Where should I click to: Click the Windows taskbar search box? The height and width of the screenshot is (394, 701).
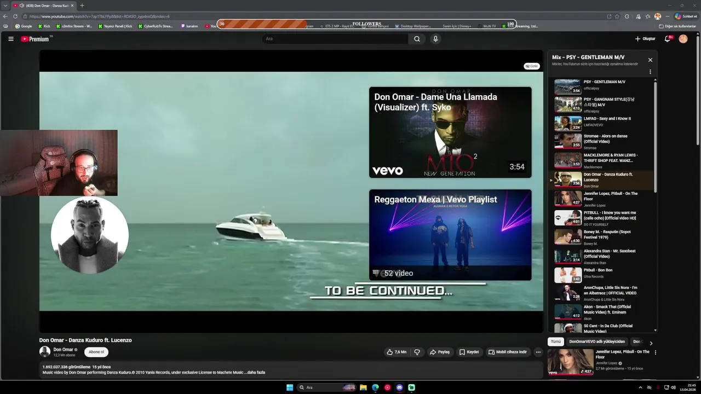coord(327,387)
